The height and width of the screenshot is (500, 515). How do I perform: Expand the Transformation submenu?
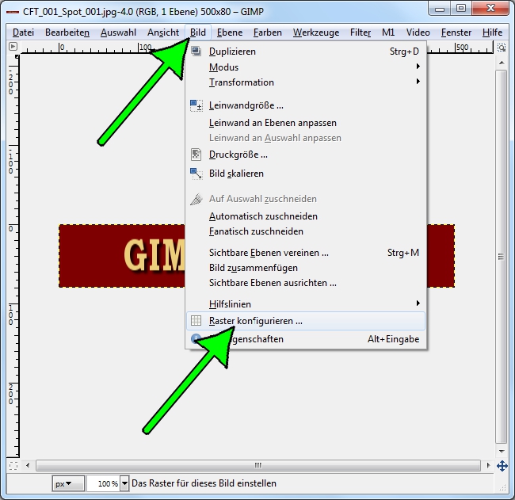point(306,82)
